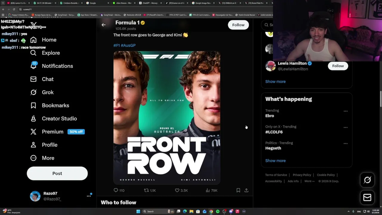Click the Post button in sidebar
This screenshot has width=382, height=215.
tap(57, 173)
